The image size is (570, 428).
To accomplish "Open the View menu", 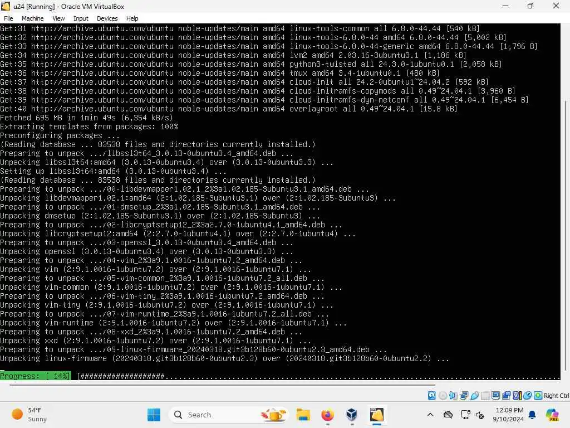I will click(58, 18).
